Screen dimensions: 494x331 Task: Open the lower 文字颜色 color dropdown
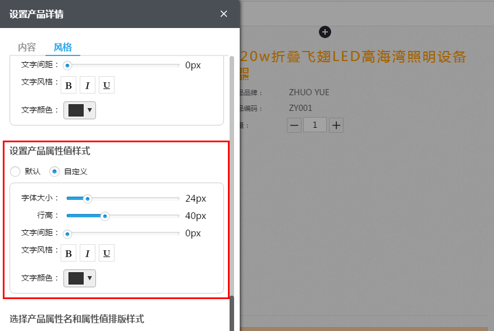tap(79, 278)
